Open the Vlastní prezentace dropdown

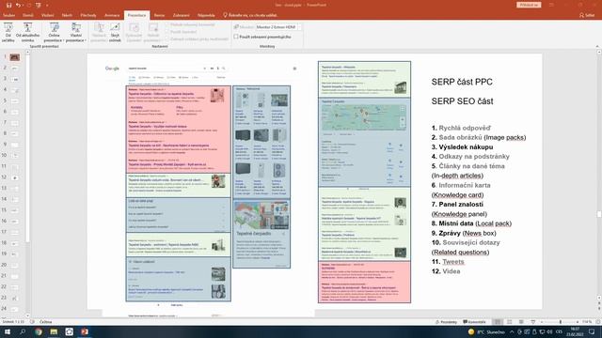pos(75,32)
